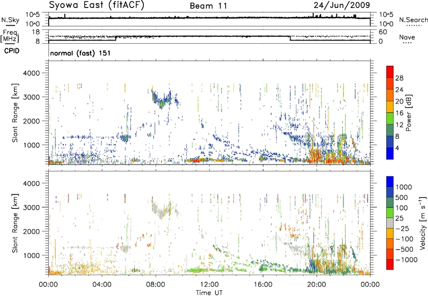Pick the red top segment of Power colorbar
Image resolution: width=428 pixels, height=296 pixels.
(390, 72)
